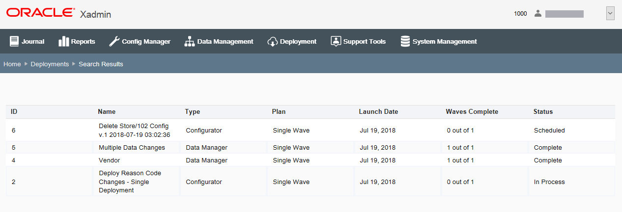Click the Journal book icon
This screenshot has height=212, width=622.
(14, 42)
